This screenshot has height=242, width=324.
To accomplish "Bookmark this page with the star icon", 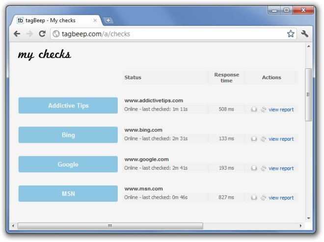I will (291, 33).
